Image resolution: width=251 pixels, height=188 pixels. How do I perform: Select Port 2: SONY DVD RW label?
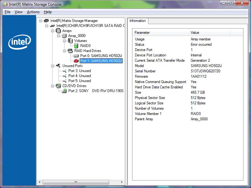(96, 91)
